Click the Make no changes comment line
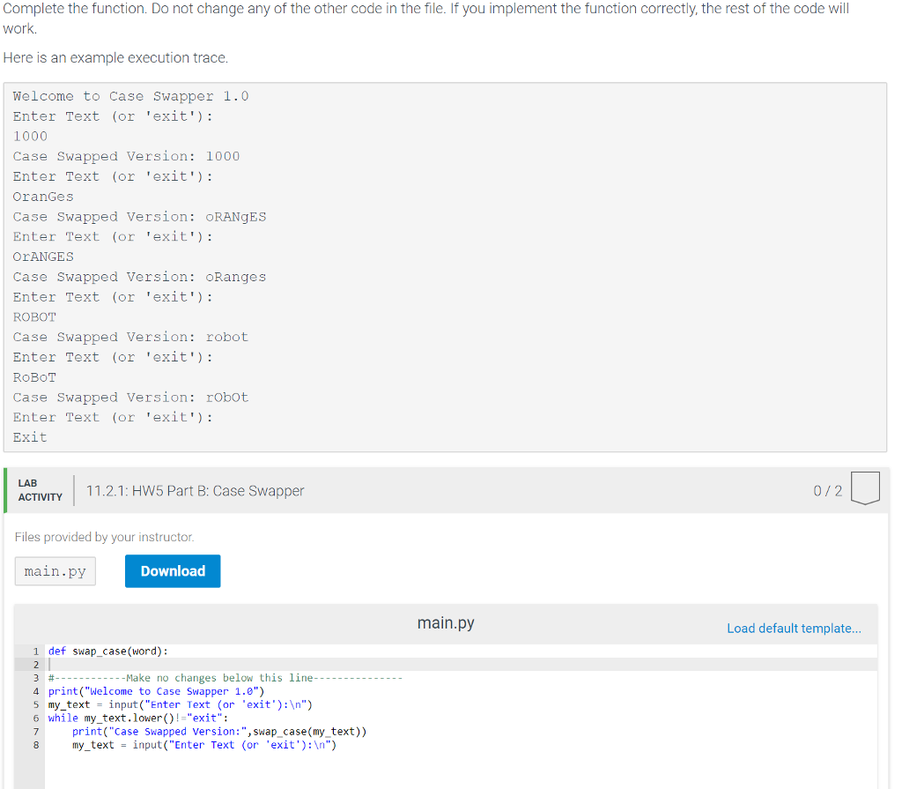Viewport: 902px width, 789px height. [x=220, y=677]
